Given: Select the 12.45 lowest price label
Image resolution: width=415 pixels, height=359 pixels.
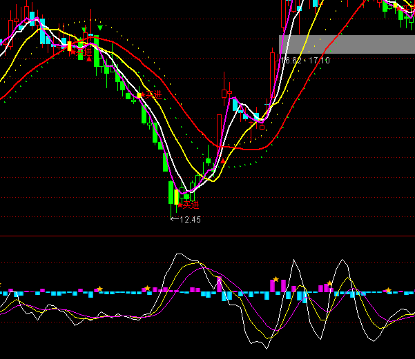Looking at the screenshot, I should [x=189, y=220].
